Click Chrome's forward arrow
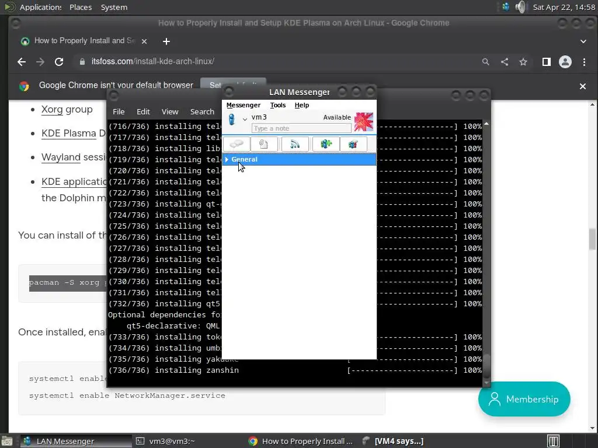Viewport: 598px width, 448px height. tap(40, 62)
